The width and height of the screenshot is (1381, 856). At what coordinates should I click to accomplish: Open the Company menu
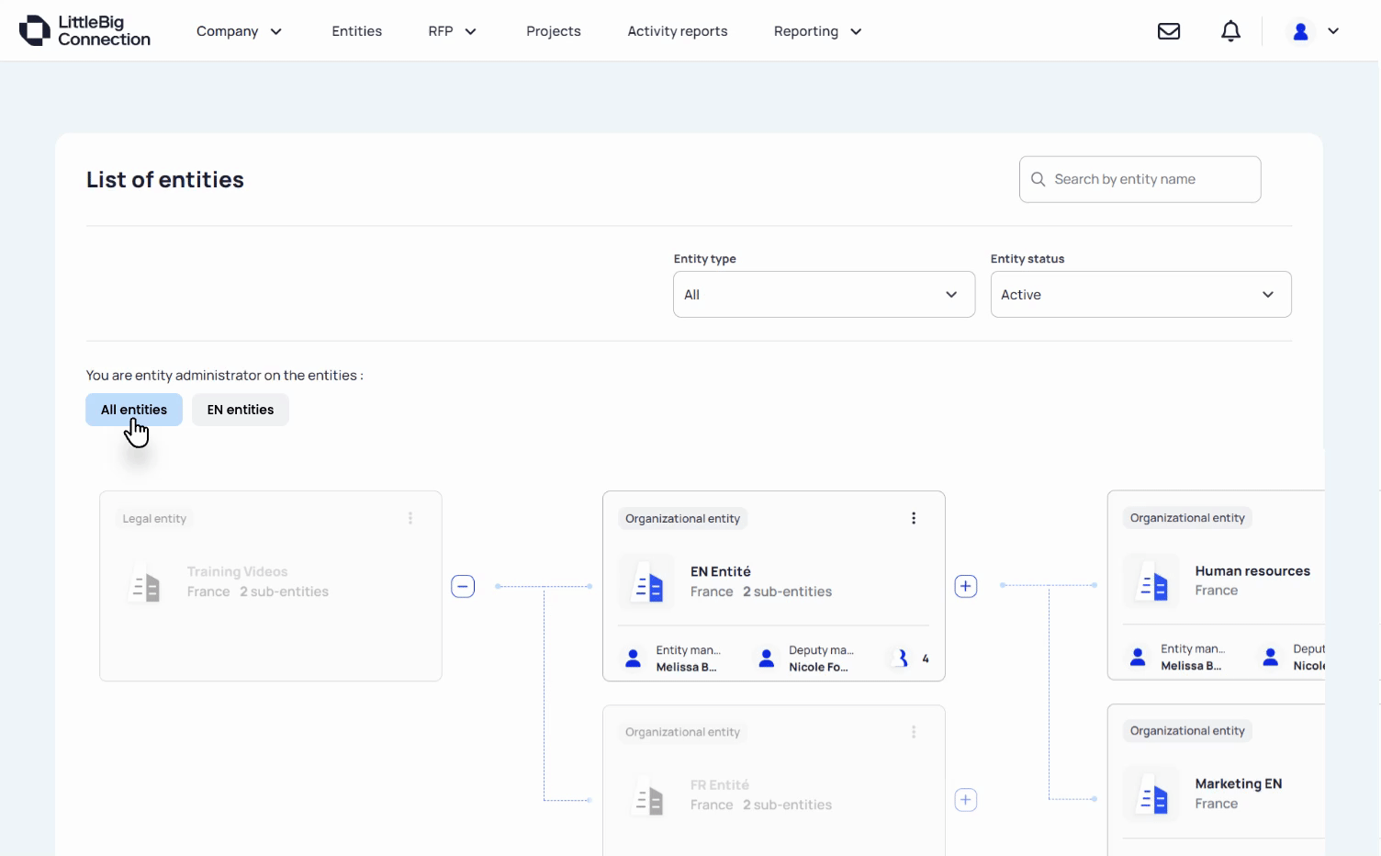(239, 31)
